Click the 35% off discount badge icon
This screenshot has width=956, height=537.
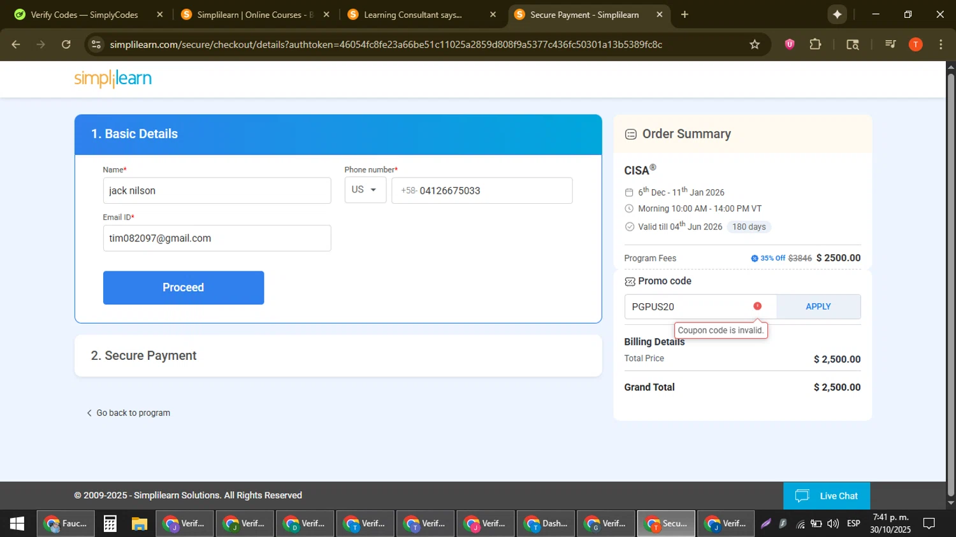point(755,259)
